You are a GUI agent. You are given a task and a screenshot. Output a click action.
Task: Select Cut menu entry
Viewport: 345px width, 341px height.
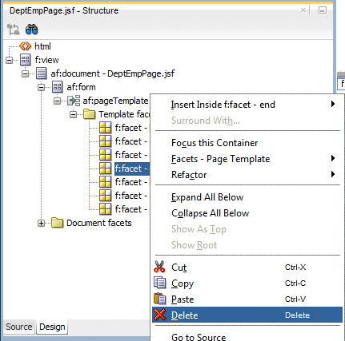point(247,267)
